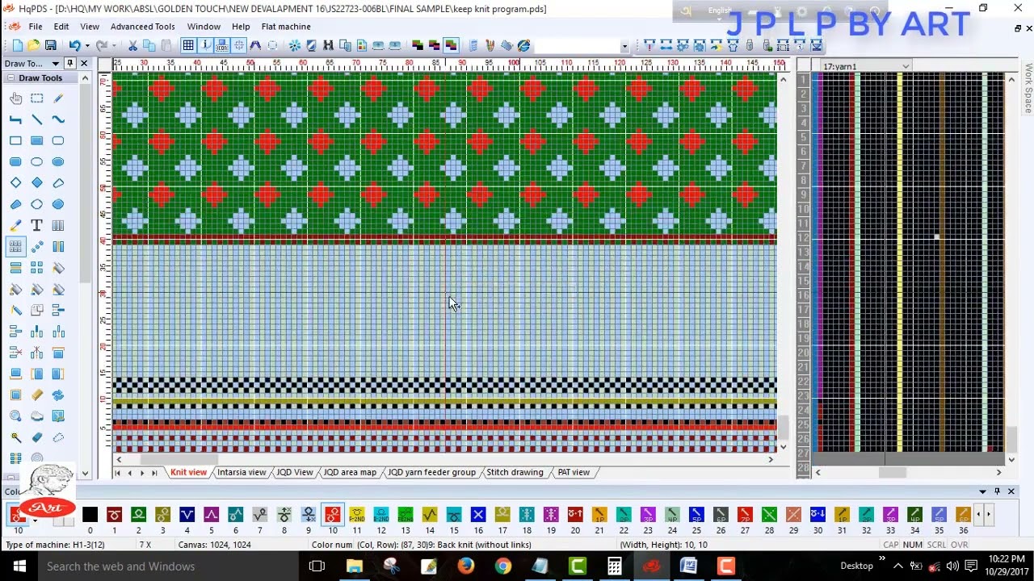This screenshot has height=581, width=1034.
Task: Collapse the Draw Tools group header
Action: point(11,78)
